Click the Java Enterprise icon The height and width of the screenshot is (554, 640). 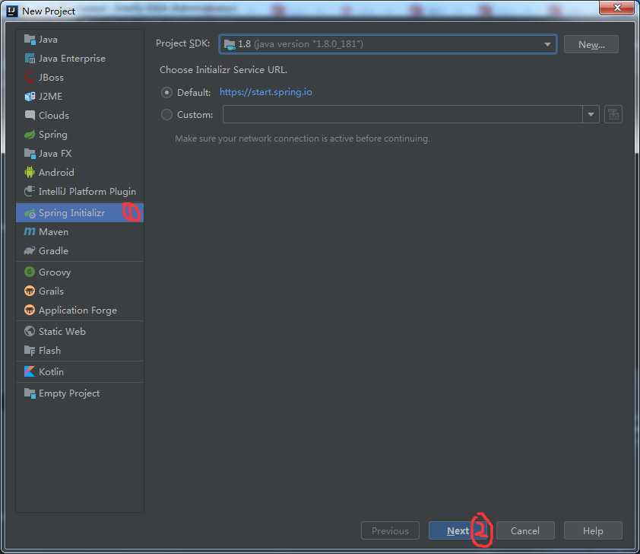click(30, 59)
